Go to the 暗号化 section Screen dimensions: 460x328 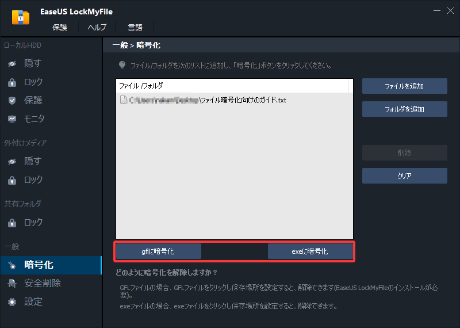(x=51, y=265)
